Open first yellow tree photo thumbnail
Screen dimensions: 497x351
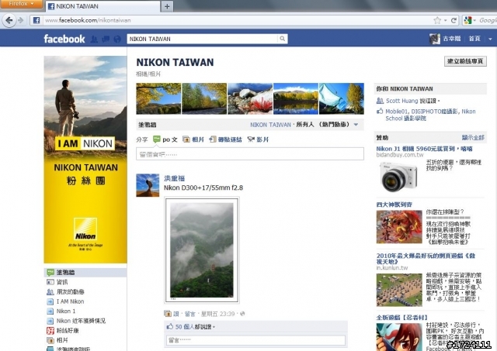click(x=158, y=98)
